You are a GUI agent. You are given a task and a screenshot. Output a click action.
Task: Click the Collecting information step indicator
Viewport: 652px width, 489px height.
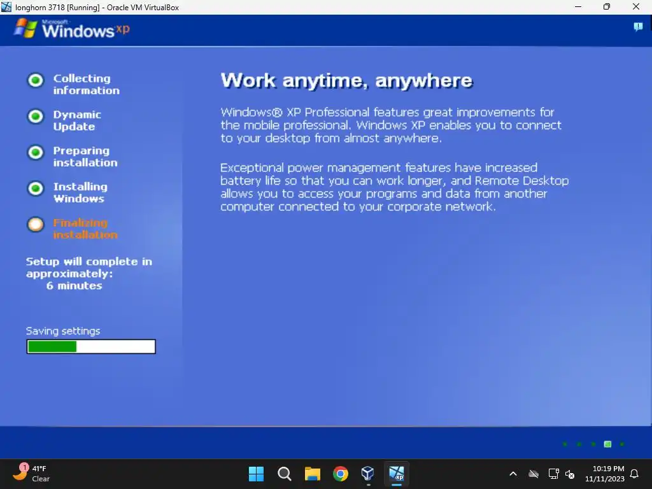coord(36,80)
